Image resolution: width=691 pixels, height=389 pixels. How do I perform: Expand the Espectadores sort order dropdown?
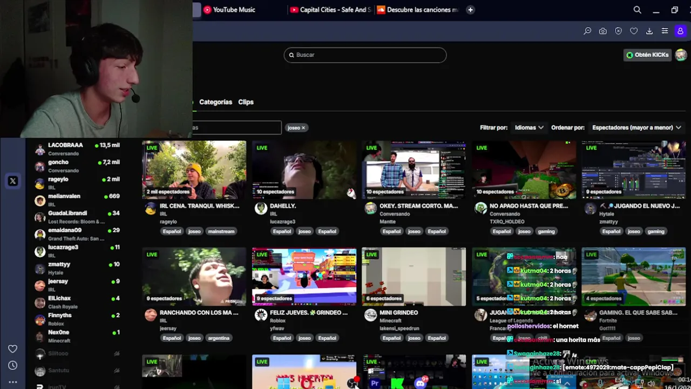636,128
